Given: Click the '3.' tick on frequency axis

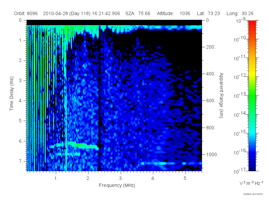Looking at the screenshot, I should click(x=121, y=179).
